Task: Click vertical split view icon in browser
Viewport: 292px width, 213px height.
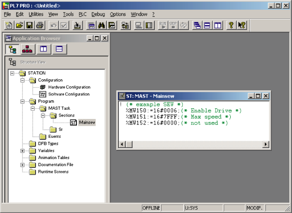Action: tap(43, 49)
